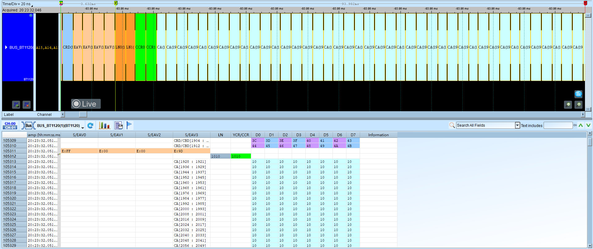Click the blue flag marker icon

click(129, 125)
